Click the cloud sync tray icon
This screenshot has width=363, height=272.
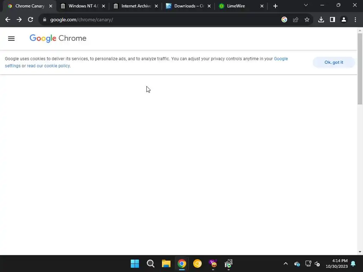pos(297,263)
